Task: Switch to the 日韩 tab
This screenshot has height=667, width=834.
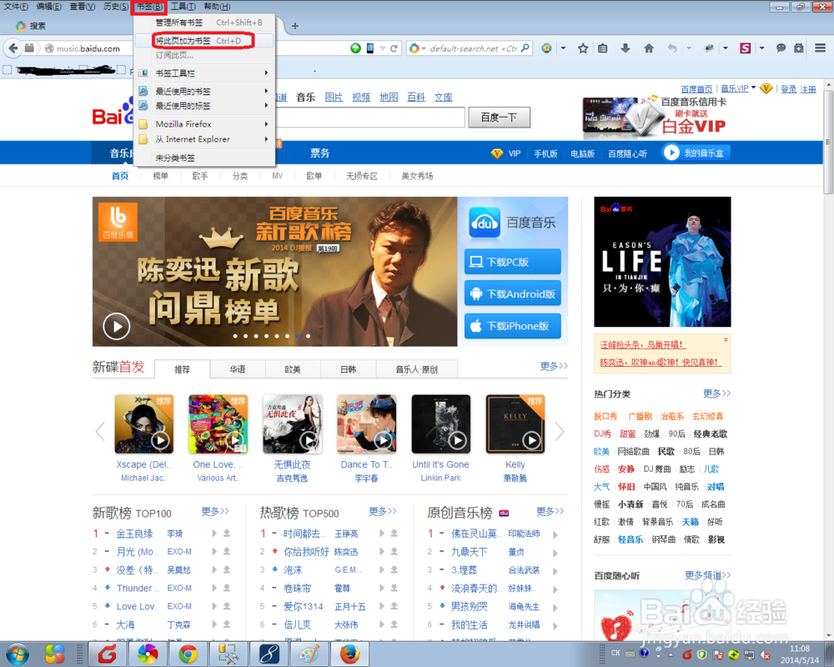Action: pyautogui.click(x=348, y=369)
